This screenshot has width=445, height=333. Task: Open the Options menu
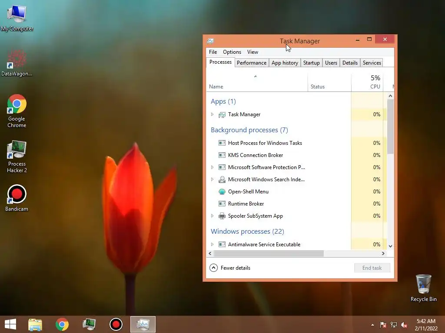pyautogui.click(x=232, y=52)
